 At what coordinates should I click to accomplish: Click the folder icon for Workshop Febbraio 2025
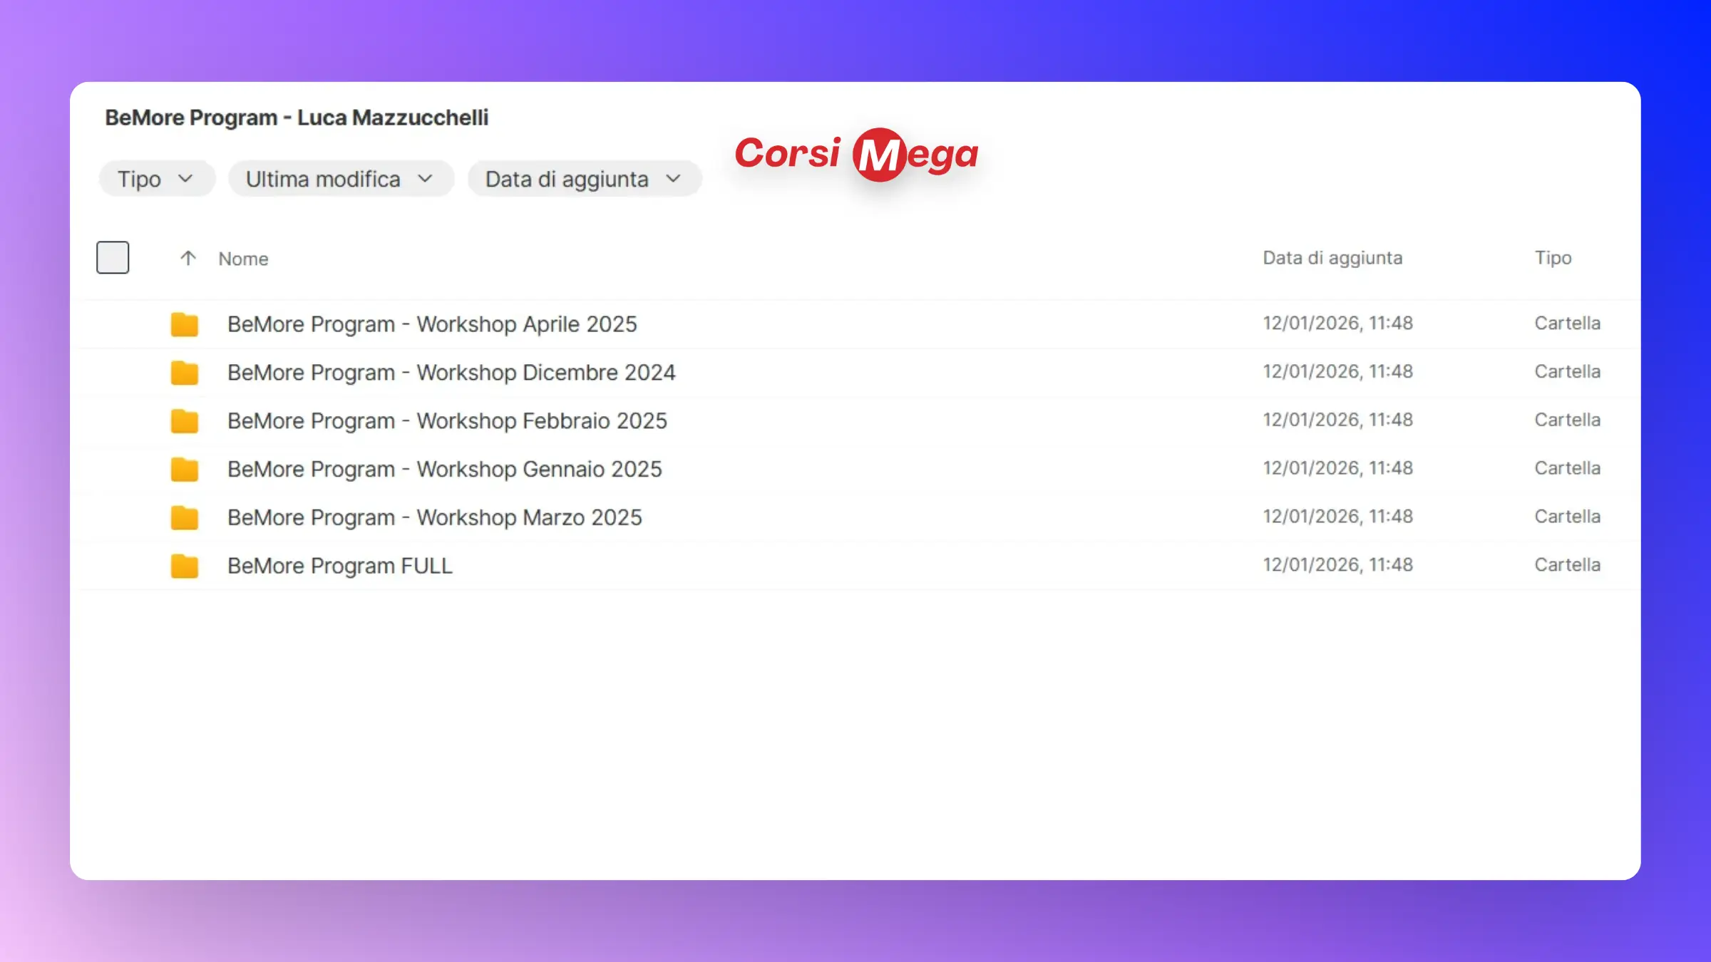184,421
